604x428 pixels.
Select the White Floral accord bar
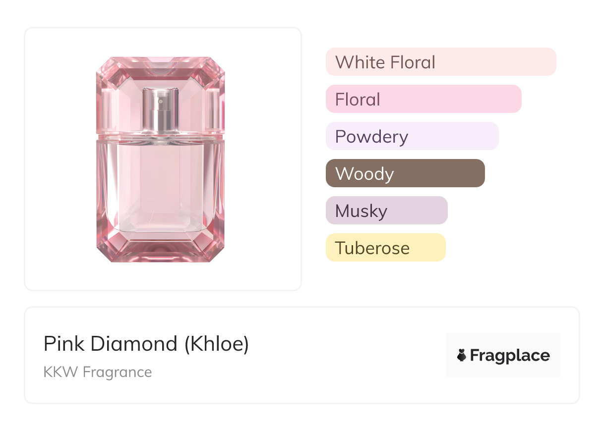[x=441, y=62]
